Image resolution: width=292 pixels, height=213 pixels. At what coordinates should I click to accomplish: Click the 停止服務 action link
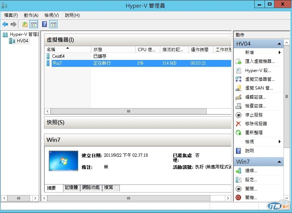pyautogui.click(x=254, y=115)
